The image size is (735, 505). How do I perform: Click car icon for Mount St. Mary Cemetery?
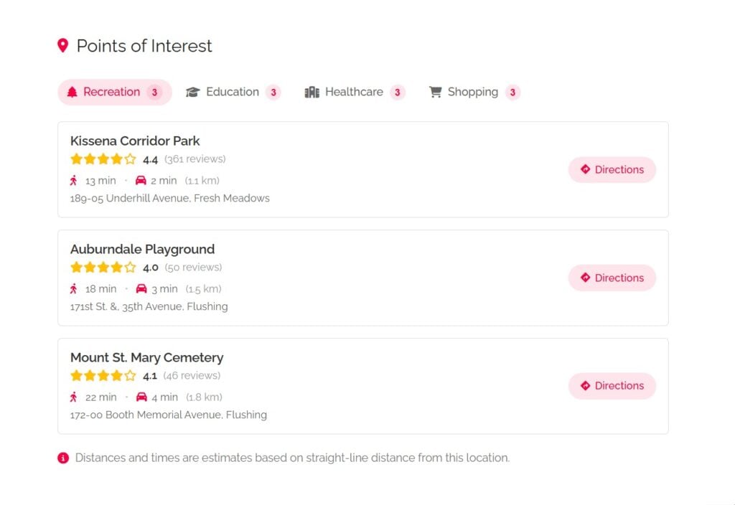tap(141, 397)
